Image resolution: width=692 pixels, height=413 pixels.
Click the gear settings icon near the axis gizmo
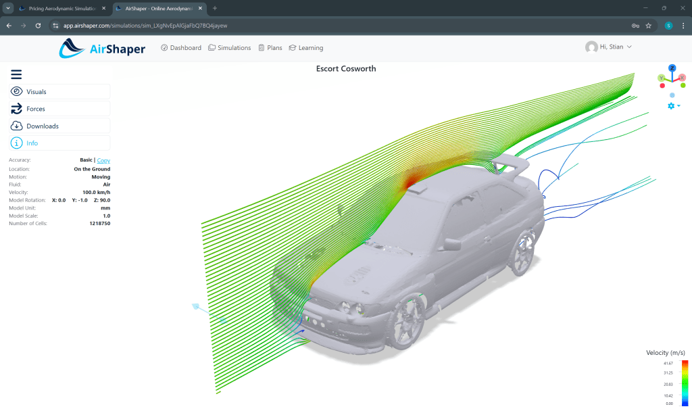(x=671, y=105)
